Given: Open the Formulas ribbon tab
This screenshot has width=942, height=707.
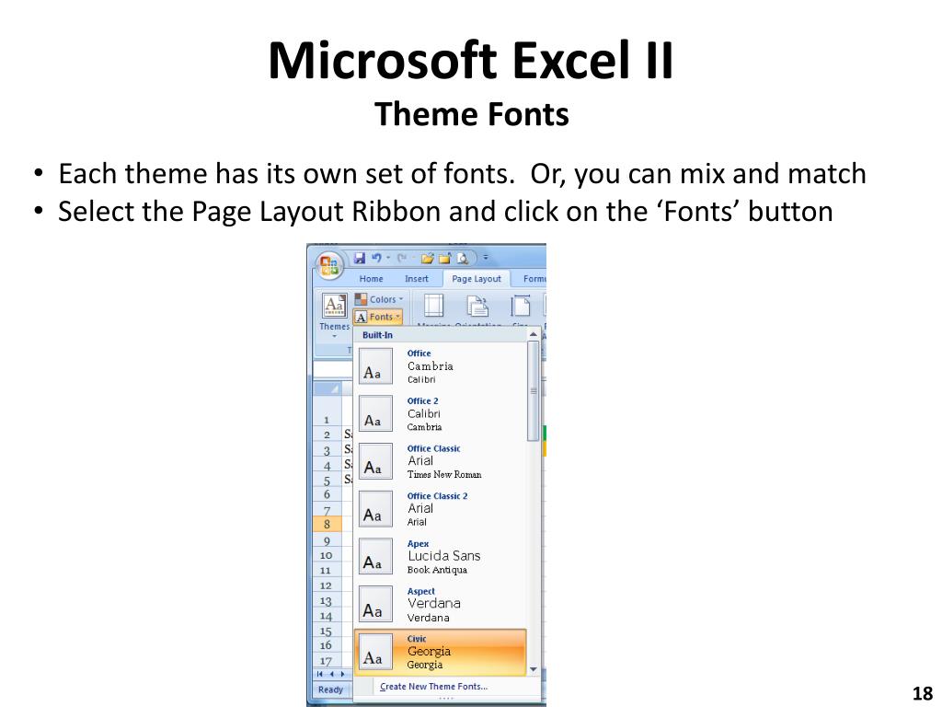Looking at the screenshot, I should tap(534, 279).
